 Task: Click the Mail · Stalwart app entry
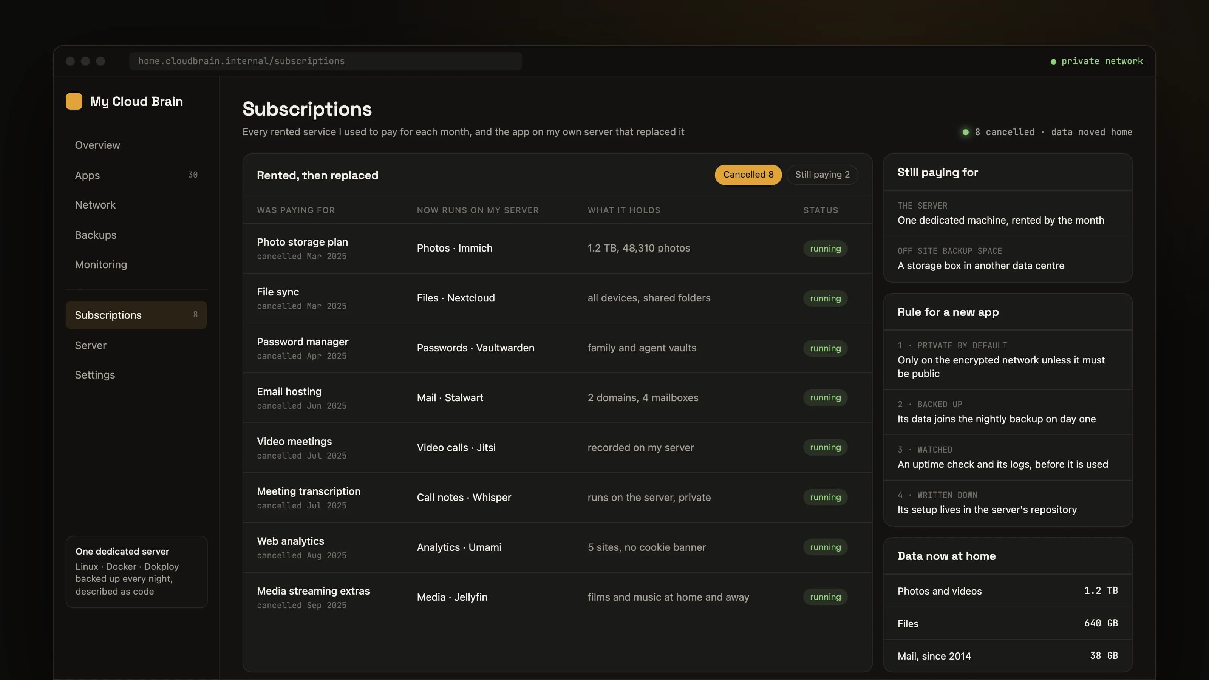450,397
